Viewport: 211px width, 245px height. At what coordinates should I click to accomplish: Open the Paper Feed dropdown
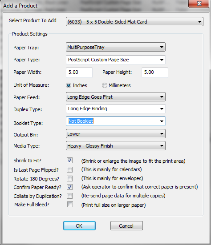[x=116, y=97]
